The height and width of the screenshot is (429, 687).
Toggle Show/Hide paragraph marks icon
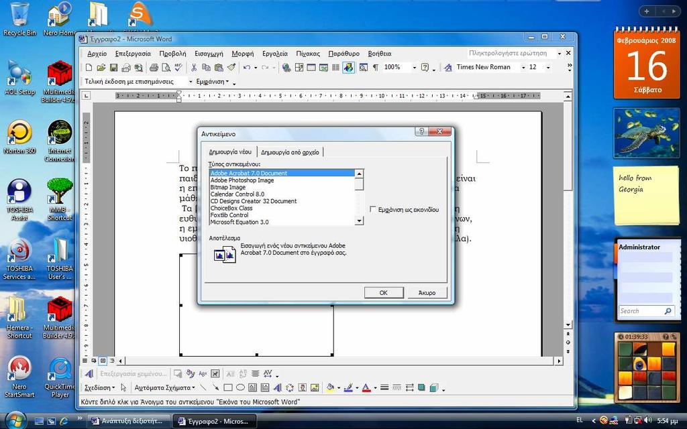coord(376,68)
